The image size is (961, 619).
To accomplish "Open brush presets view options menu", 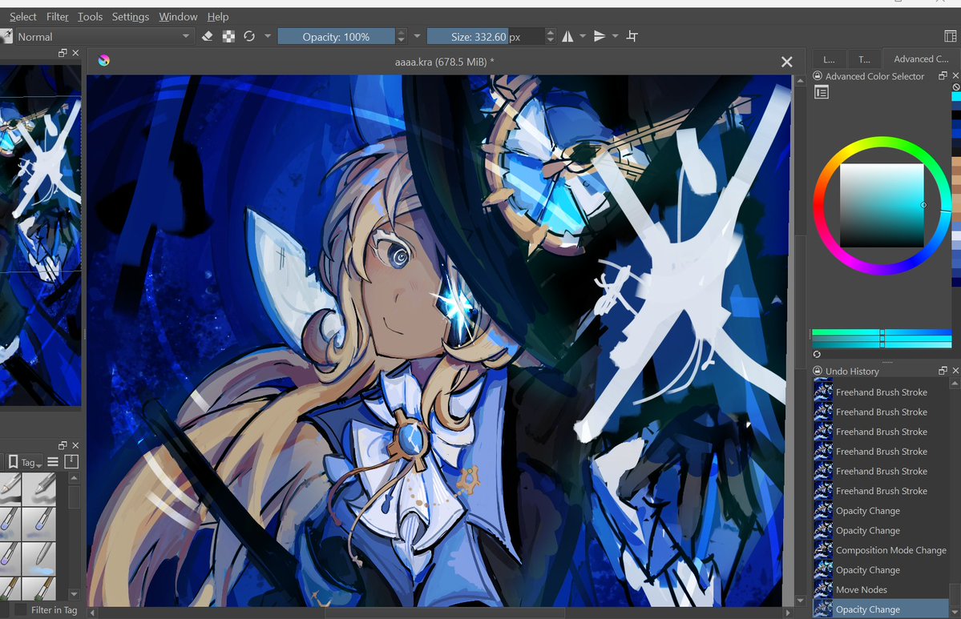I will (x=54, y=462).
